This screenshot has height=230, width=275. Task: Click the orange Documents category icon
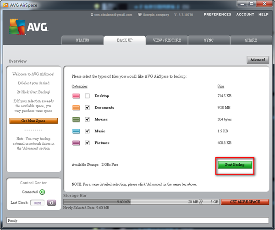[76, 108]
